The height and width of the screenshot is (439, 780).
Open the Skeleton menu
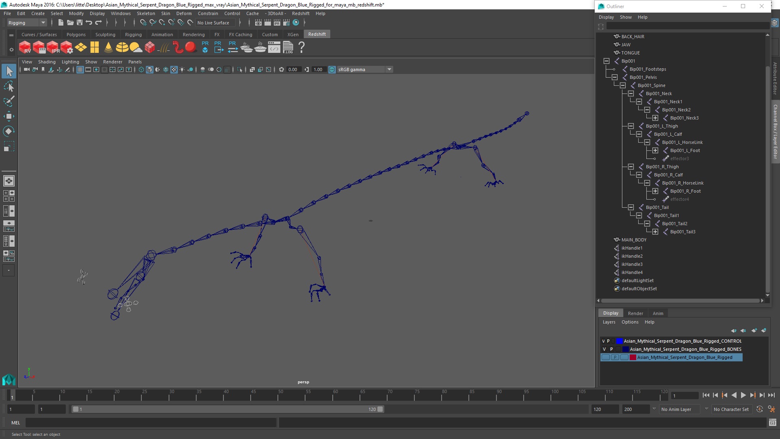[x=145, y=13]
